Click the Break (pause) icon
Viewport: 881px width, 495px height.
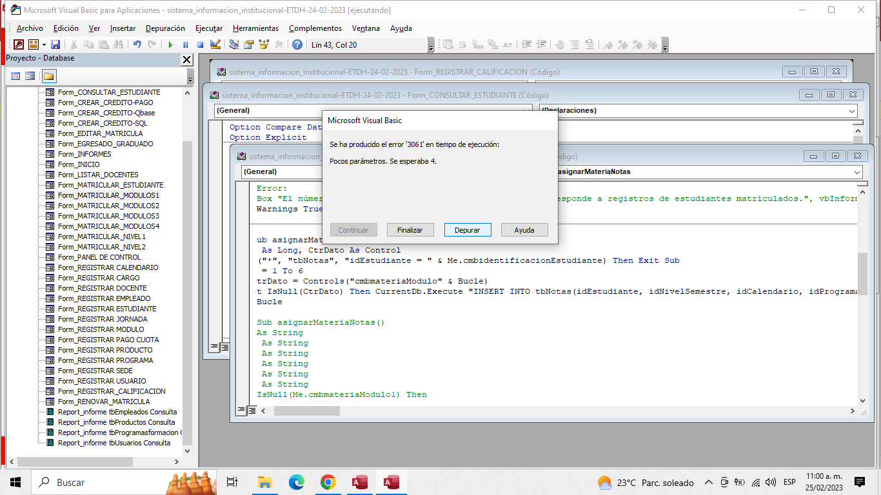point(185,44)
